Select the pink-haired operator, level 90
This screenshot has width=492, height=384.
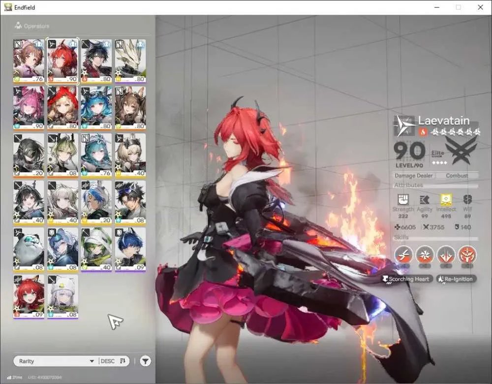(x=29, y=108)
